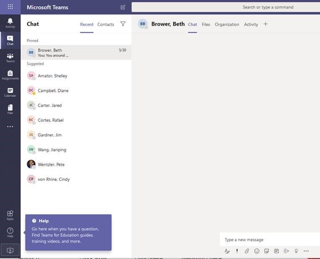Open chat with Carter, Jared
Image resolution: width=320 pixels, height=259 pixels.
[x=76, y=105]
